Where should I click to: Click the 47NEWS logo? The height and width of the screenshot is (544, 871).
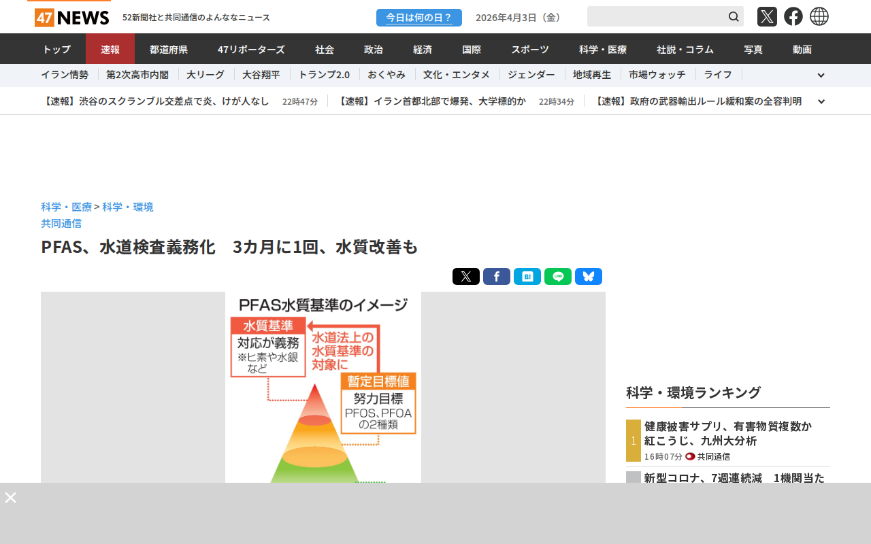[x=71, y=17]
